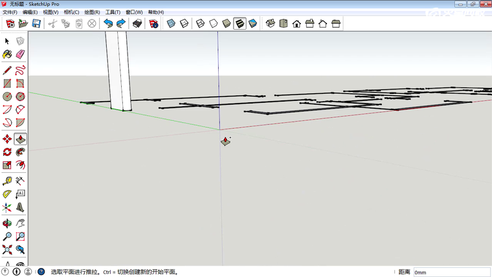Switch to Monochrome face style

pyautogui.click(x=252, y=24)
